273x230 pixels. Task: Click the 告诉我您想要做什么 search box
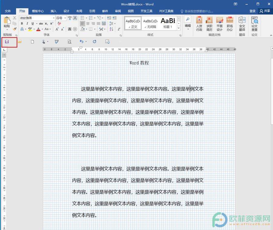pos(197,11)
